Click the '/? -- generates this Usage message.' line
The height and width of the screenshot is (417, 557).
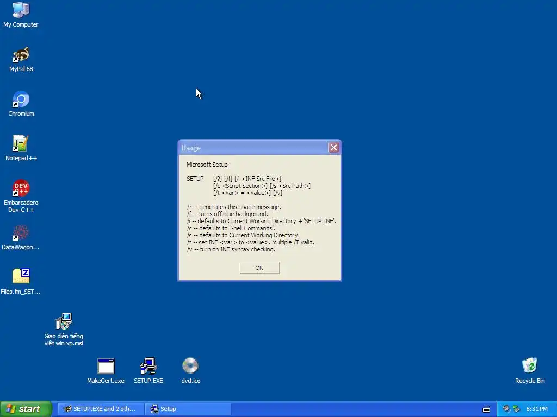tap(234, 207)
